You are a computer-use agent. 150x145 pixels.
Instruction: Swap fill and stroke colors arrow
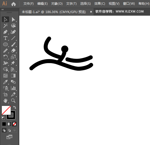[x=15, y=107]
